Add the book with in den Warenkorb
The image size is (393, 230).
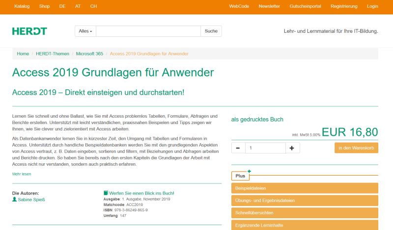click(x=356, y=148)
